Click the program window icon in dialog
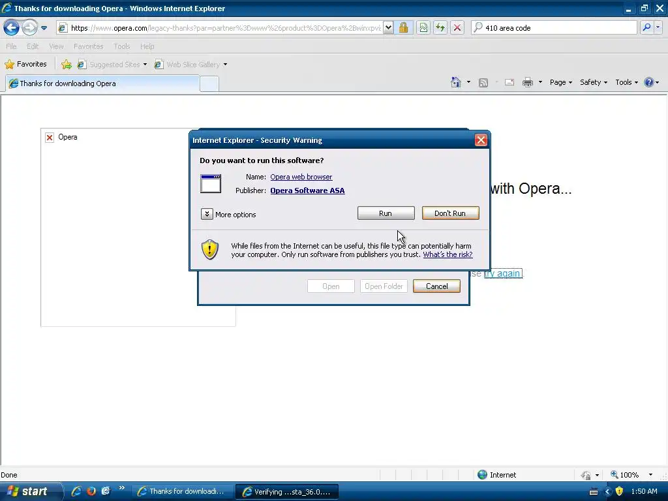This screenshot has width=668, height=501. tap(211, 183)
